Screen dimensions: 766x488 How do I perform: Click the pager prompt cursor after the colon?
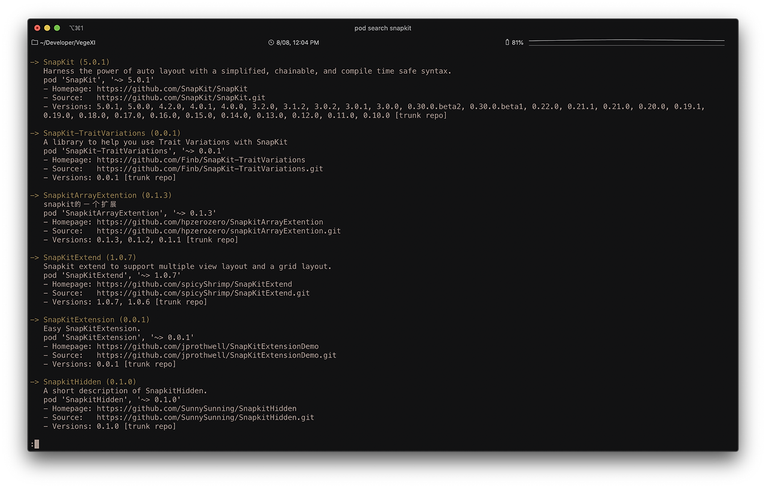click(37, 444)
